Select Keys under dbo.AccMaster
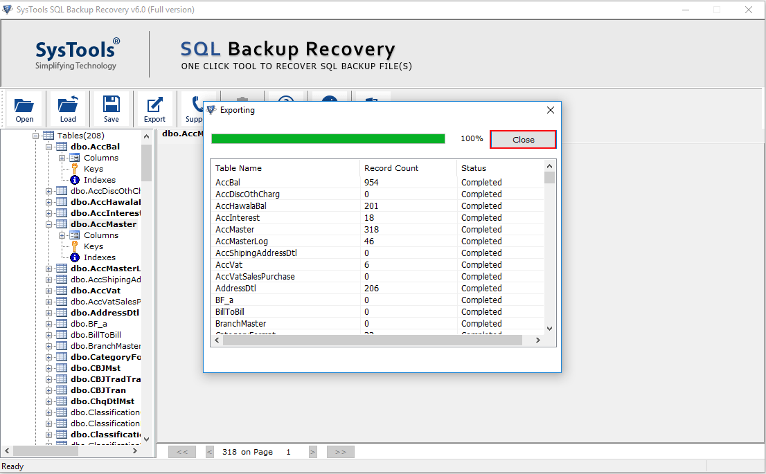This screenshot has height=474, width=766. tap(93, 246)
